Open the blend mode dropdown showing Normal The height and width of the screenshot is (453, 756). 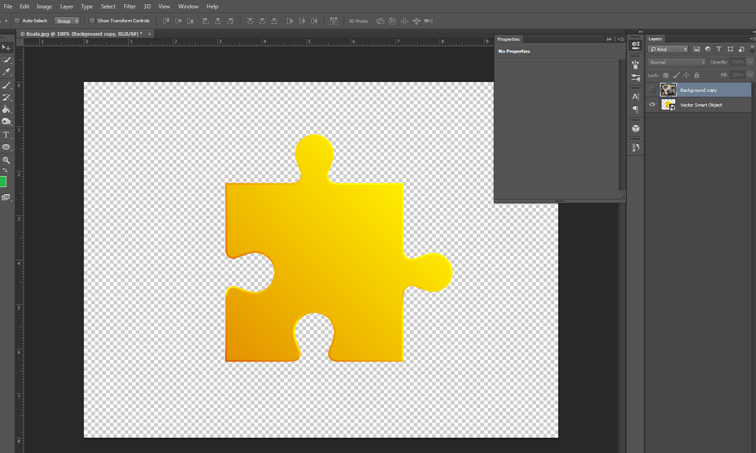click(x=676, y=62)
